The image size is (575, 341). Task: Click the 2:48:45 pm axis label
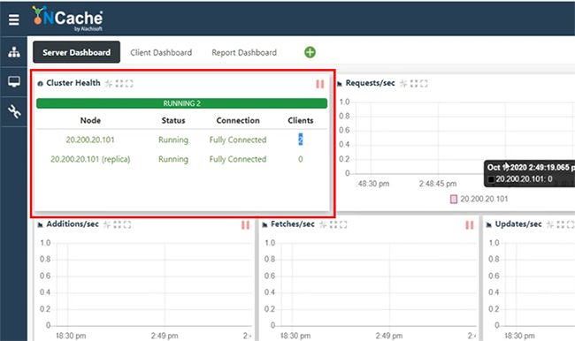tap(438, 184)
